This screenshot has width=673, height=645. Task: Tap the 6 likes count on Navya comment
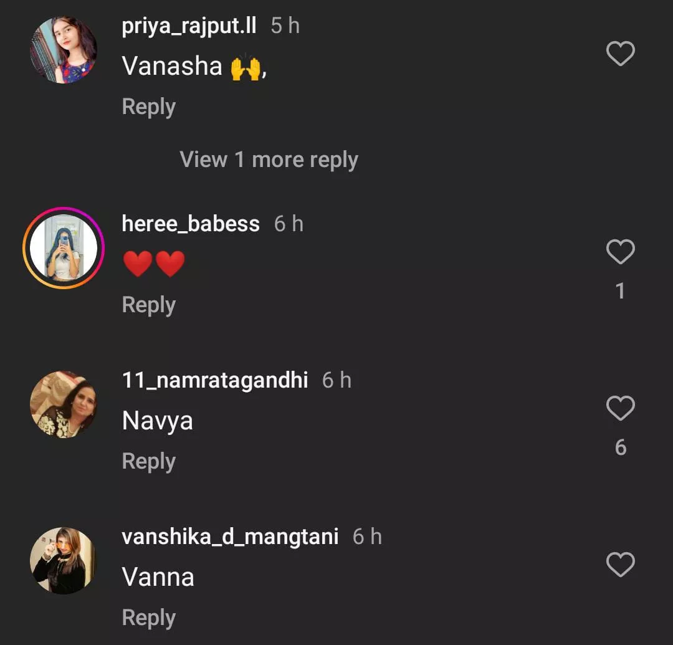(620, 447)
